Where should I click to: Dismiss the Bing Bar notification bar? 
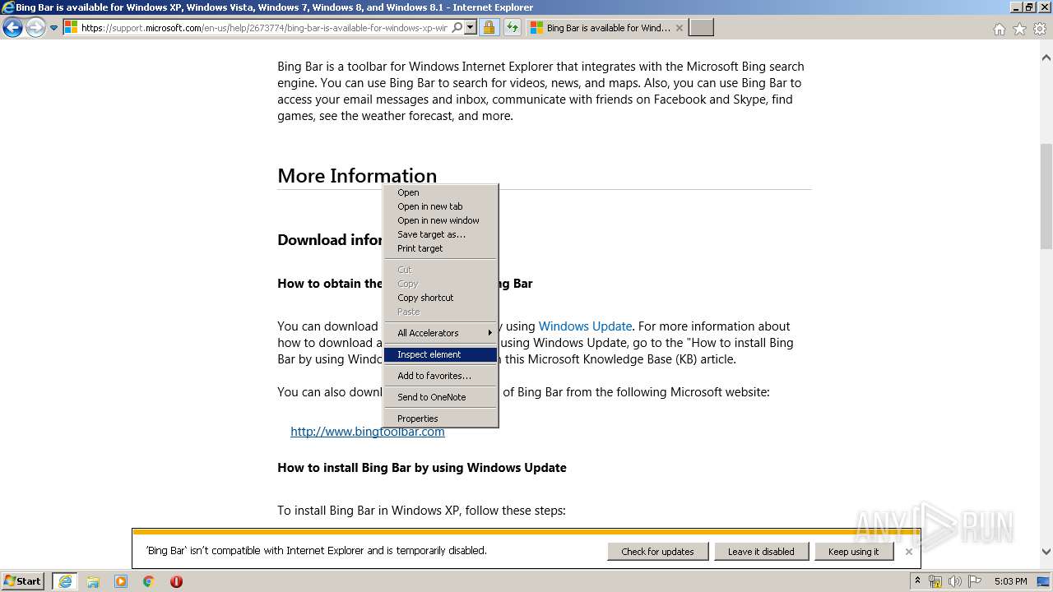[x=909, y=552]
